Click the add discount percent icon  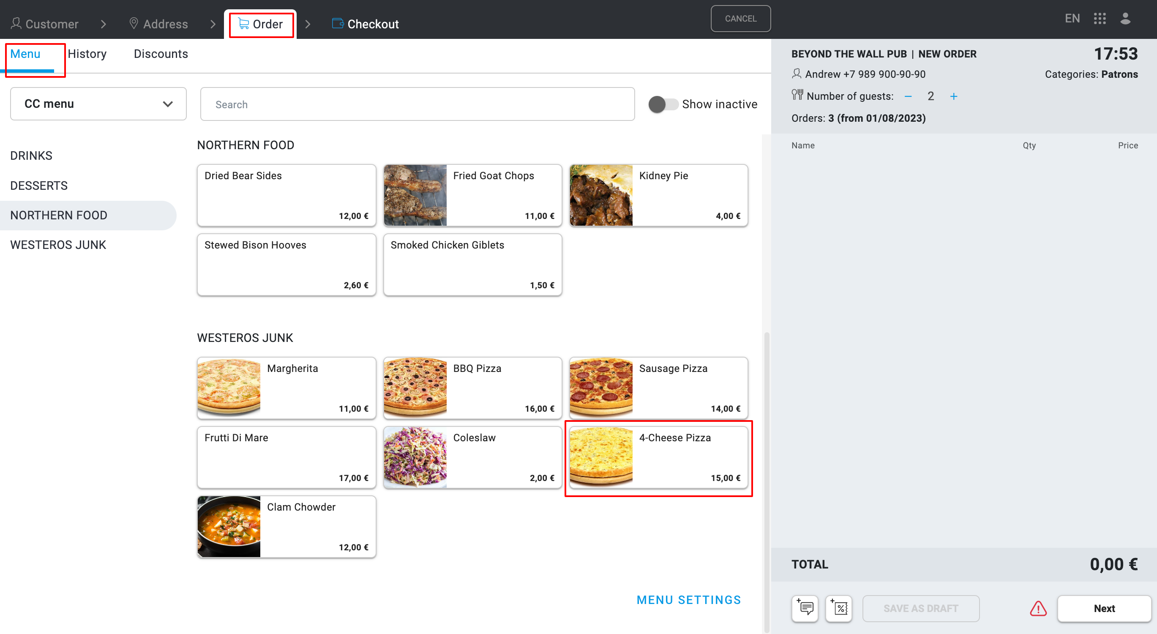tap(838, 608)
